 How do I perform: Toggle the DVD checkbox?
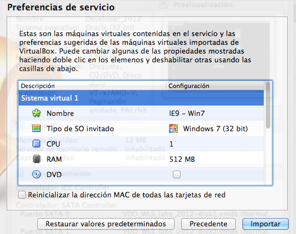(177, 174)
